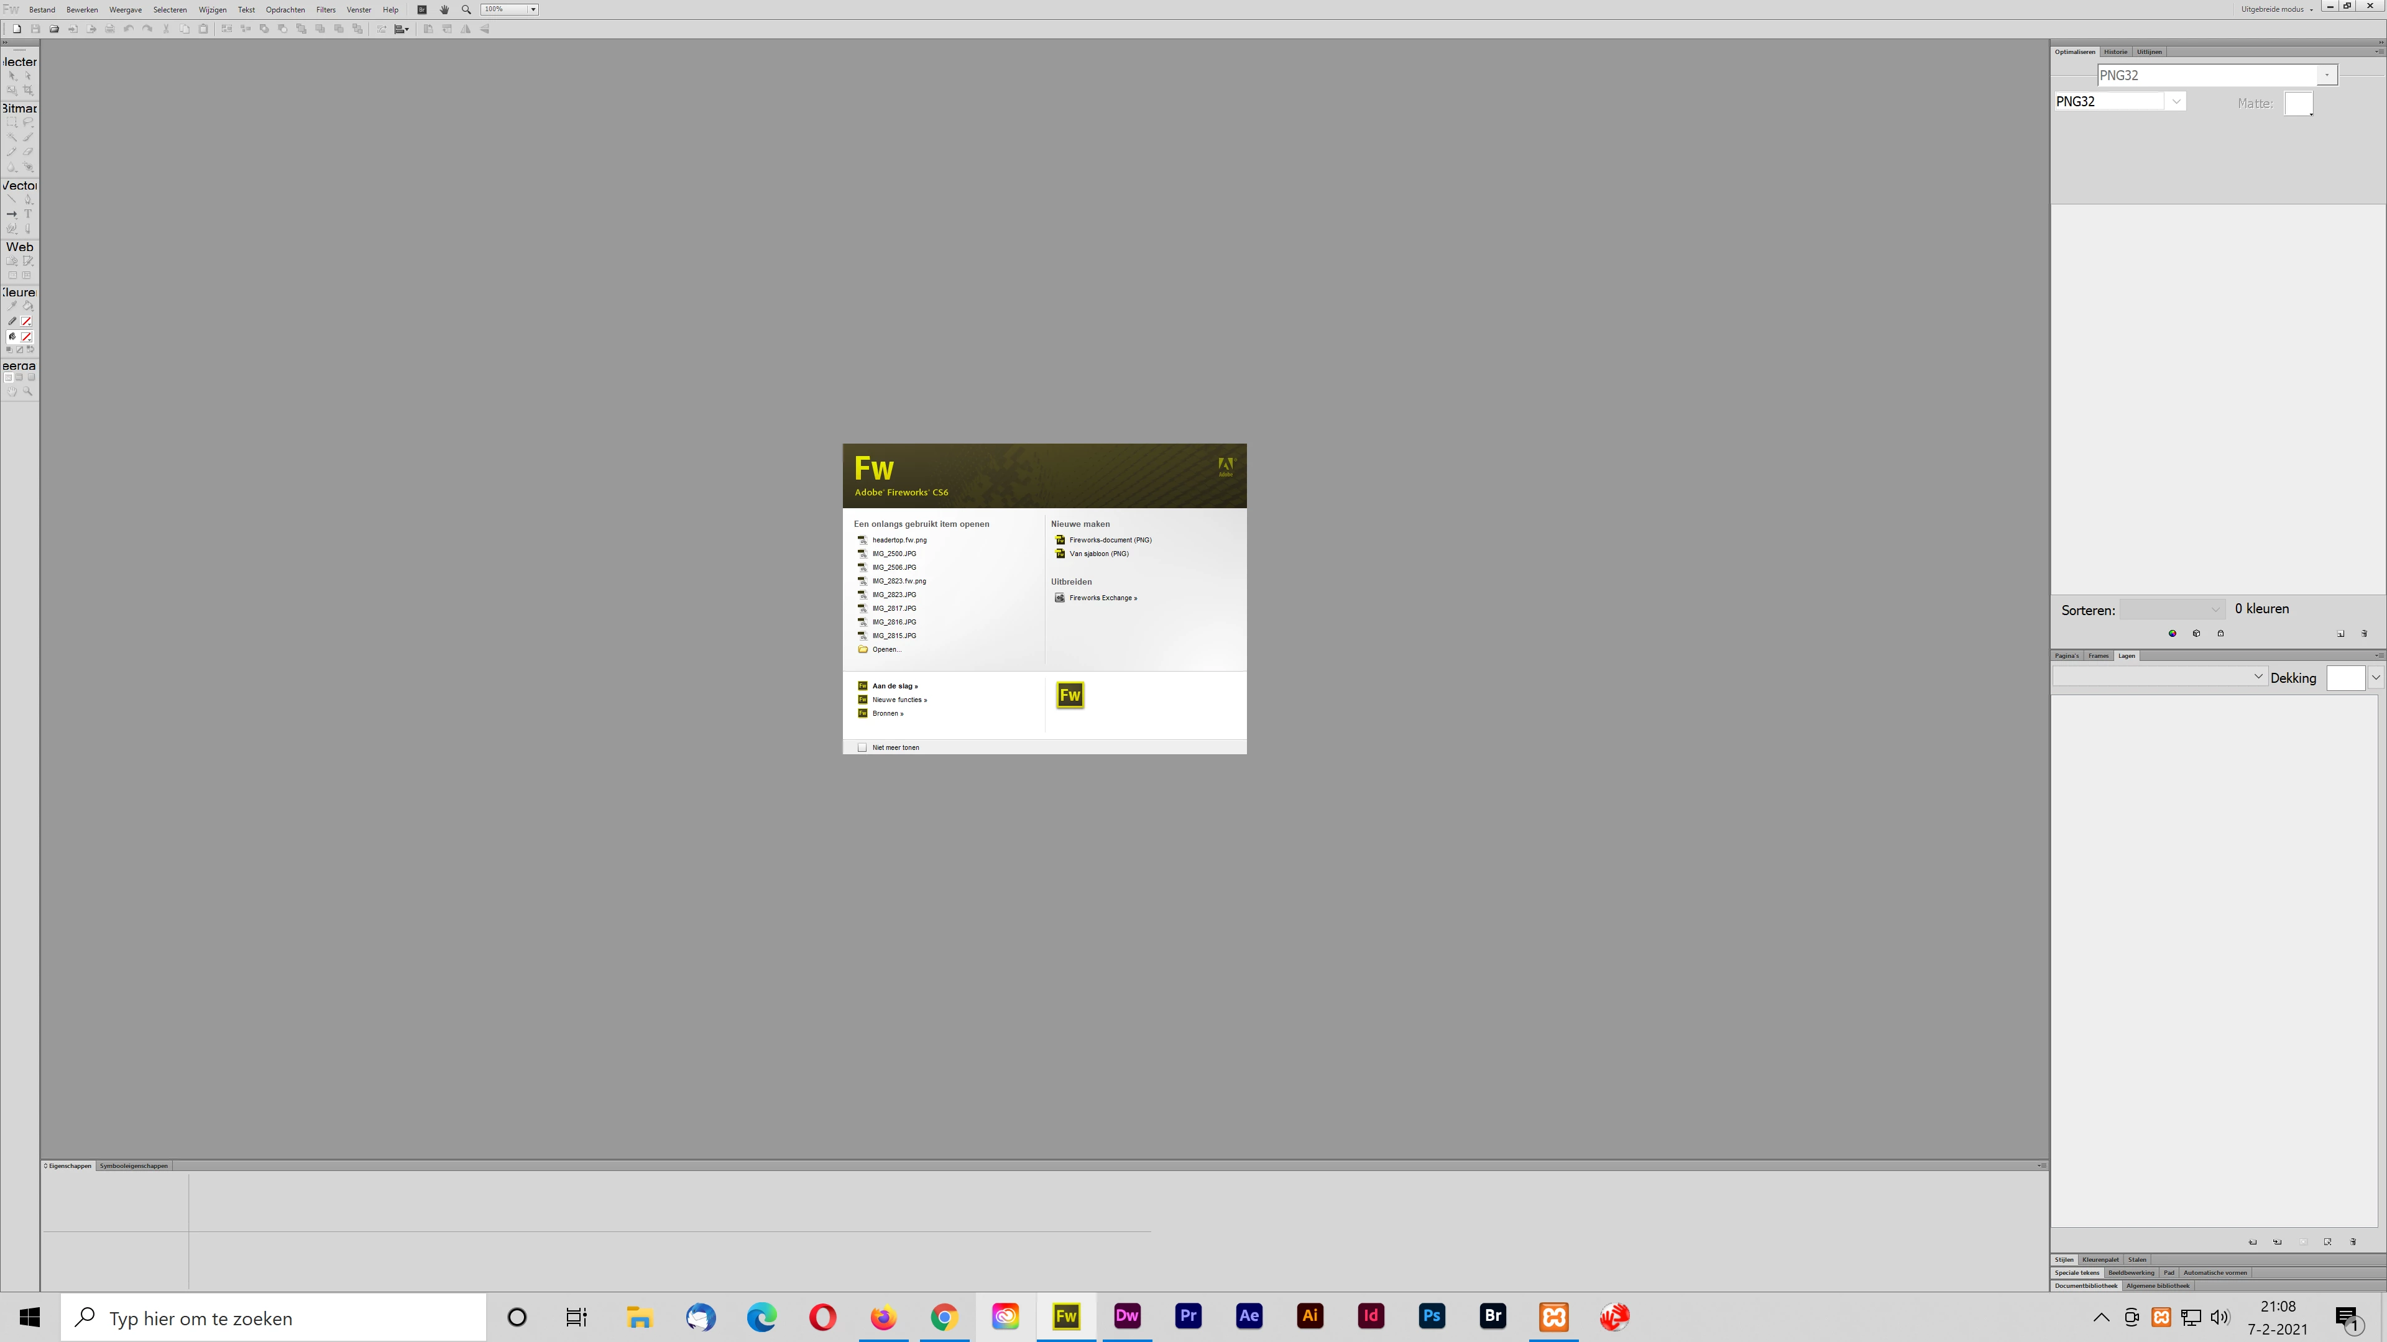Check the 'Niet meer tonen' checkbox
Image resolution: width=2387 pixels, height=1342 pixels.
(x=862, y=747)
